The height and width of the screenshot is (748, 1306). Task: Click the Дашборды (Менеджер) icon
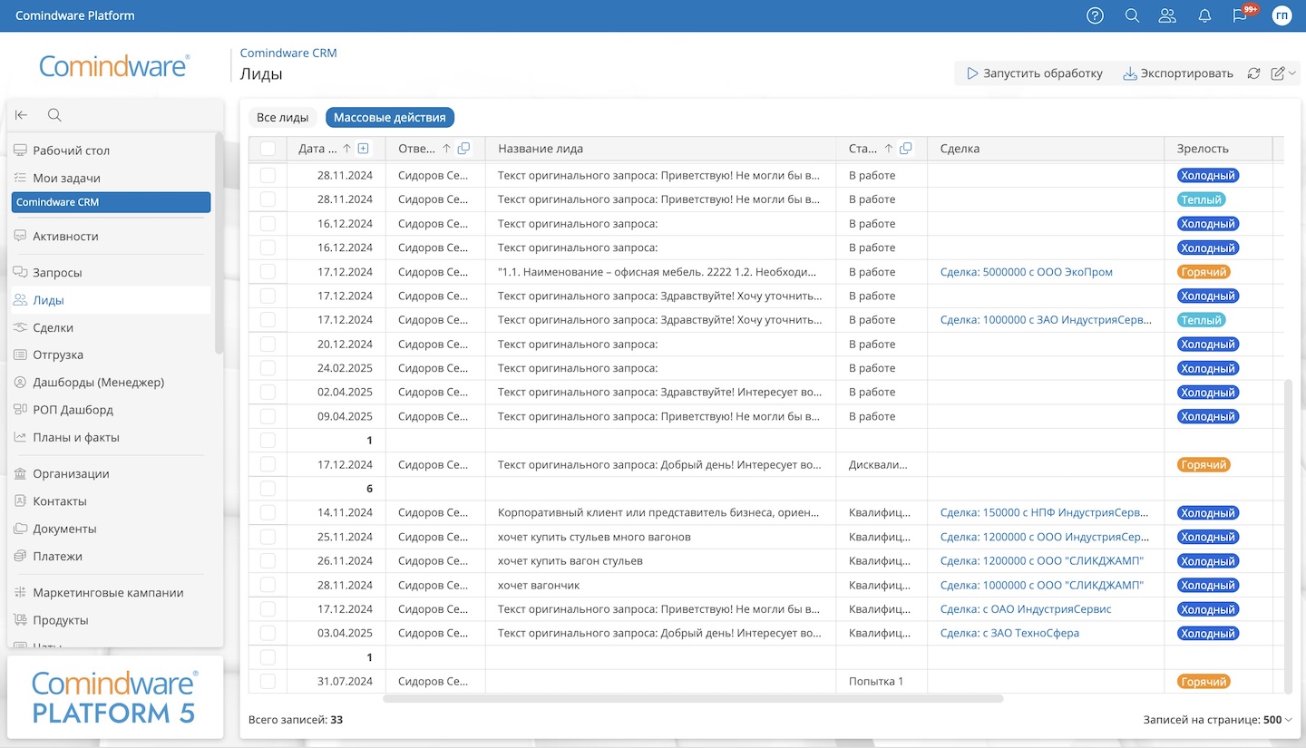[x=20, y=382]
